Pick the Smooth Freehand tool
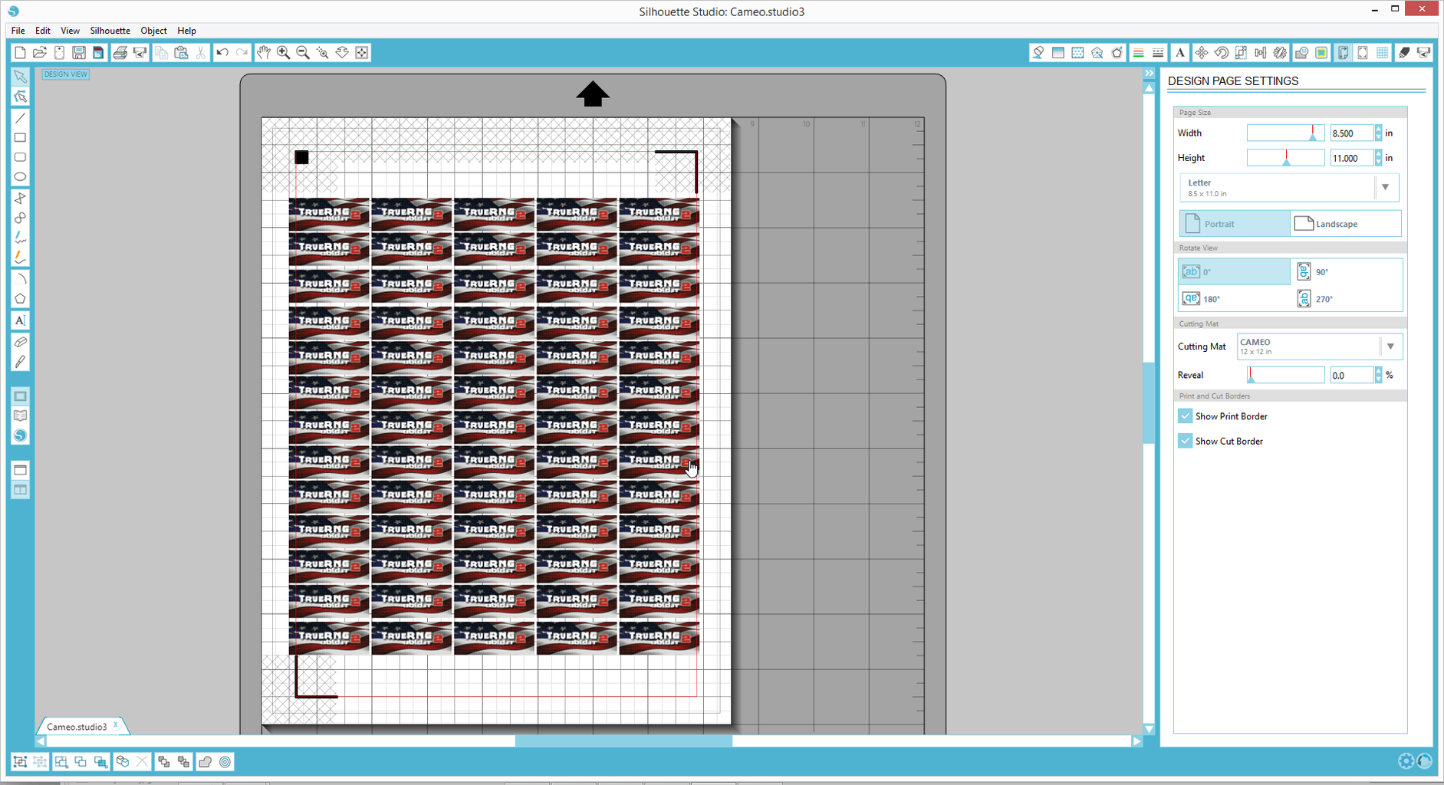This screenshot has width=1444, height=785. 20,258
